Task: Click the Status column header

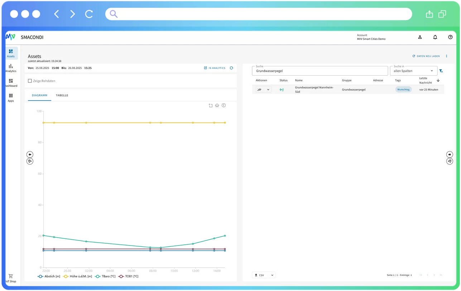Action: click(283, 80)
